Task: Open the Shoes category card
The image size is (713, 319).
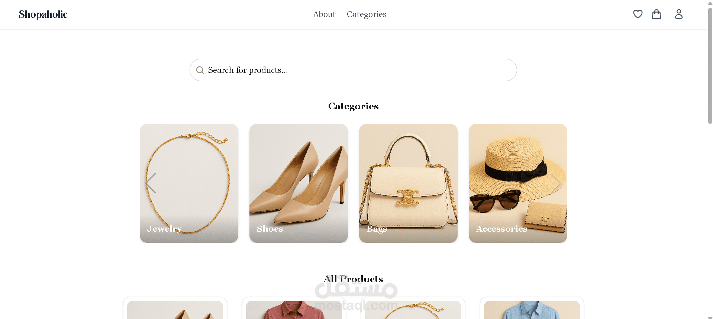Action: pos(299,183)
